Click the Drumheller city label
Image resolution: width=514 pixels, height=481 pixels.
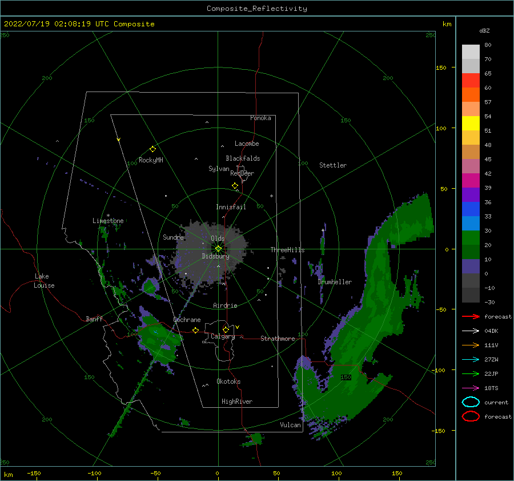(x=335, y=282)
